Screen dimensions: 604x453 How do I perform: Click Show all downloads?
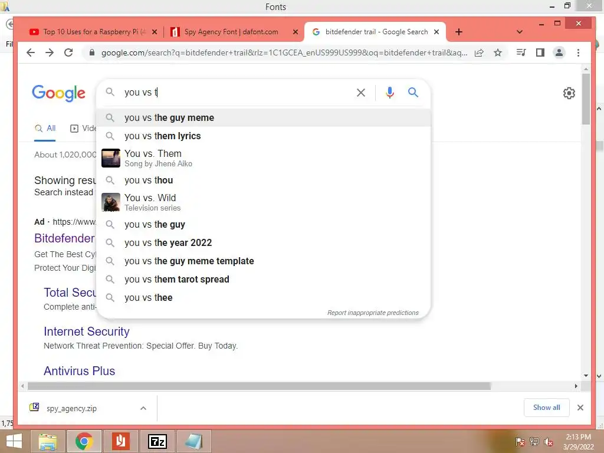click(546, 408)
